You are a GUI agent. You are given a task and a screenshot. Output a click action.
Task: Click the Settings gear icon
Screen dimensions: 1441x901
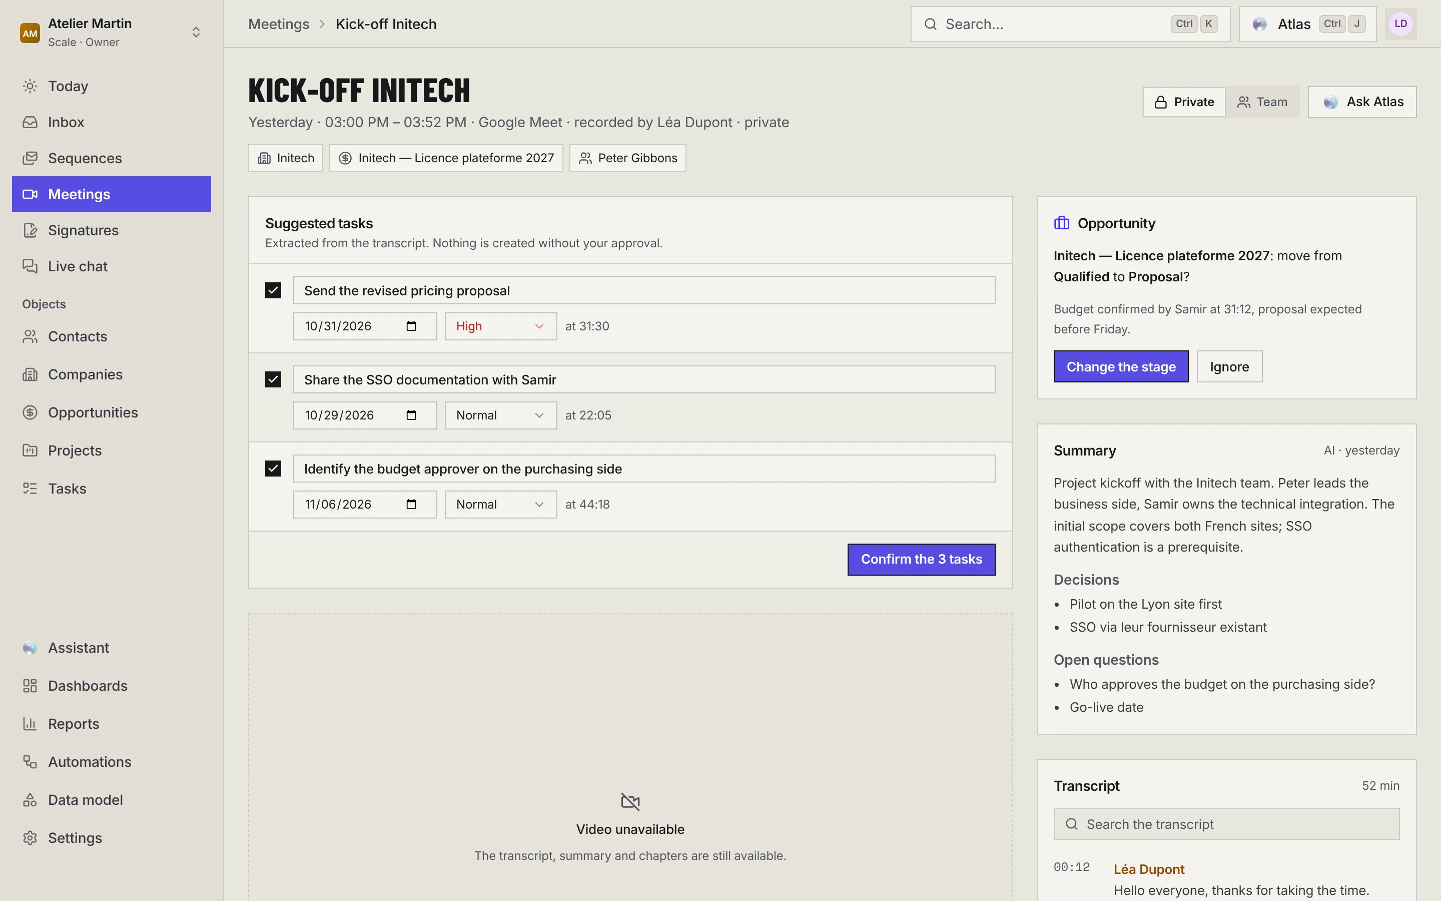[x=30, y=838]
